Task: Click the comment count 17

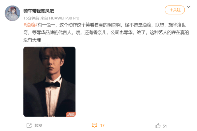Action: (102, 125)
